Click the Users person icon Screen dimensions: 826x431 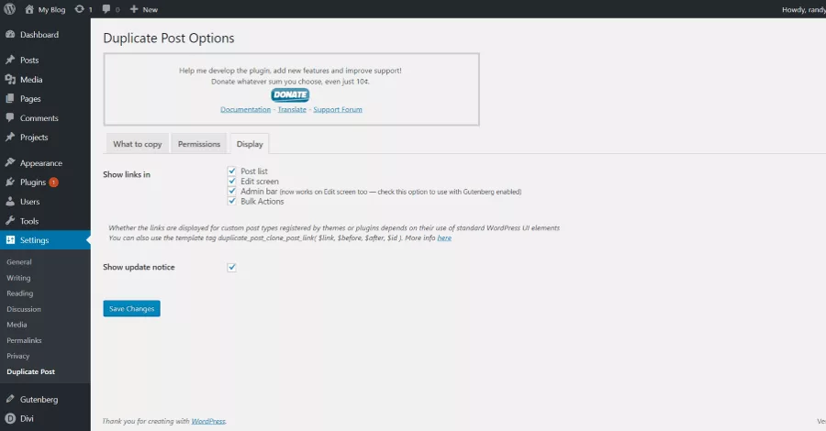(x=10, y=201)
